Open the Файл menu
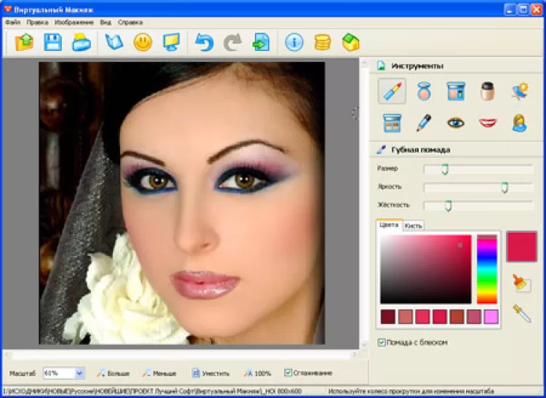 (x=13, y=23)
